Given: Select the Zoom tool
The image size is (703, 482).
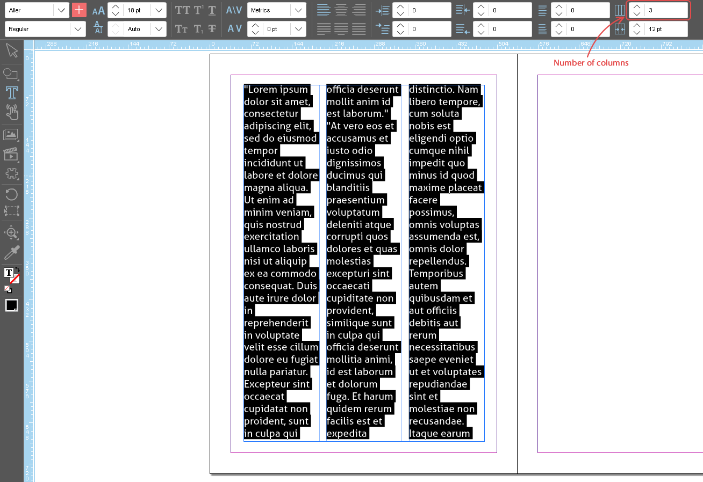Looking at the screenshot, I should [11, 232].
